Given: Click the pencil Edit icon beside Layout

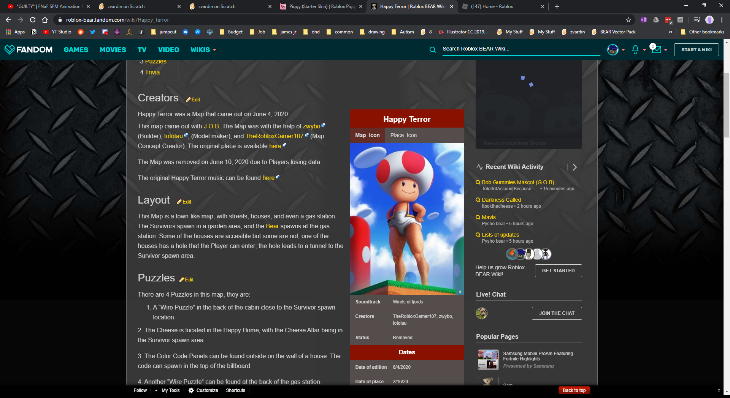Looking at the screenshot, I should 179,202.
